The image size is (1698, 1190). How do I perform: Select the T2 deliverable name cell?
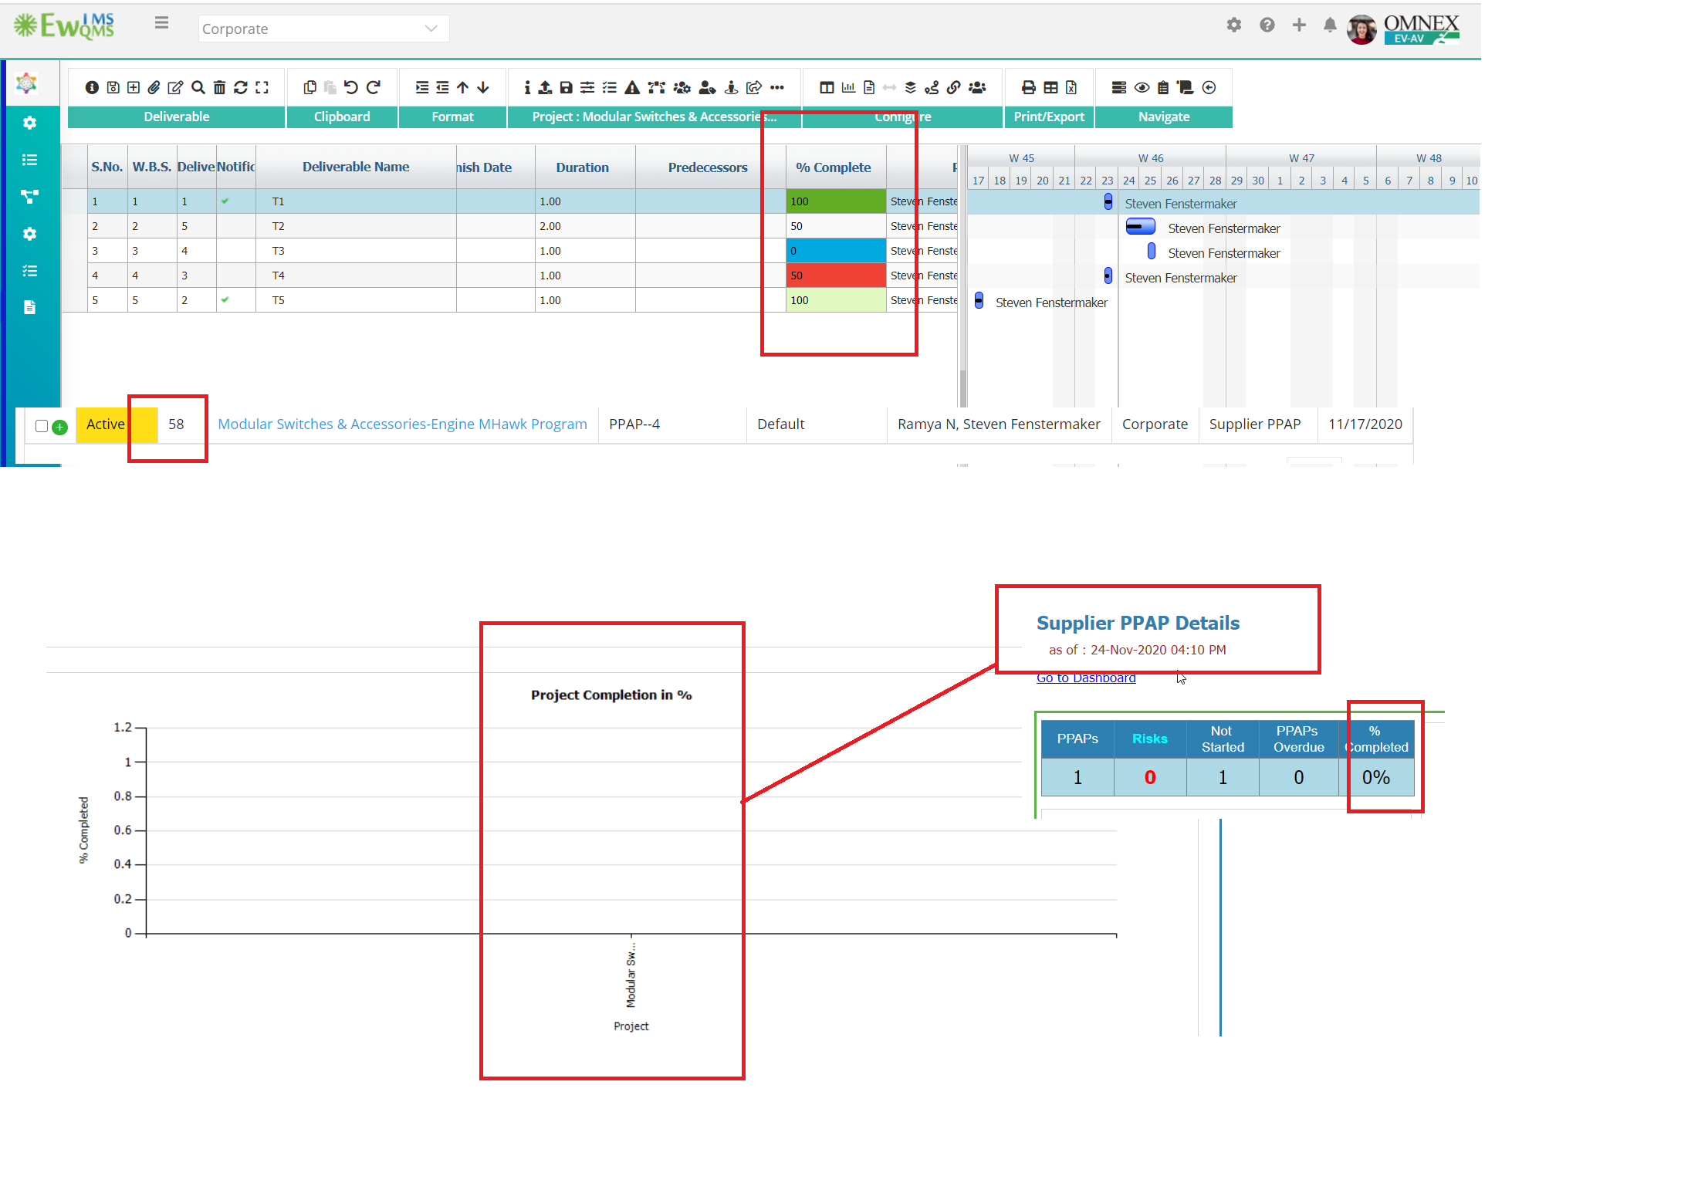click(356, 226)
